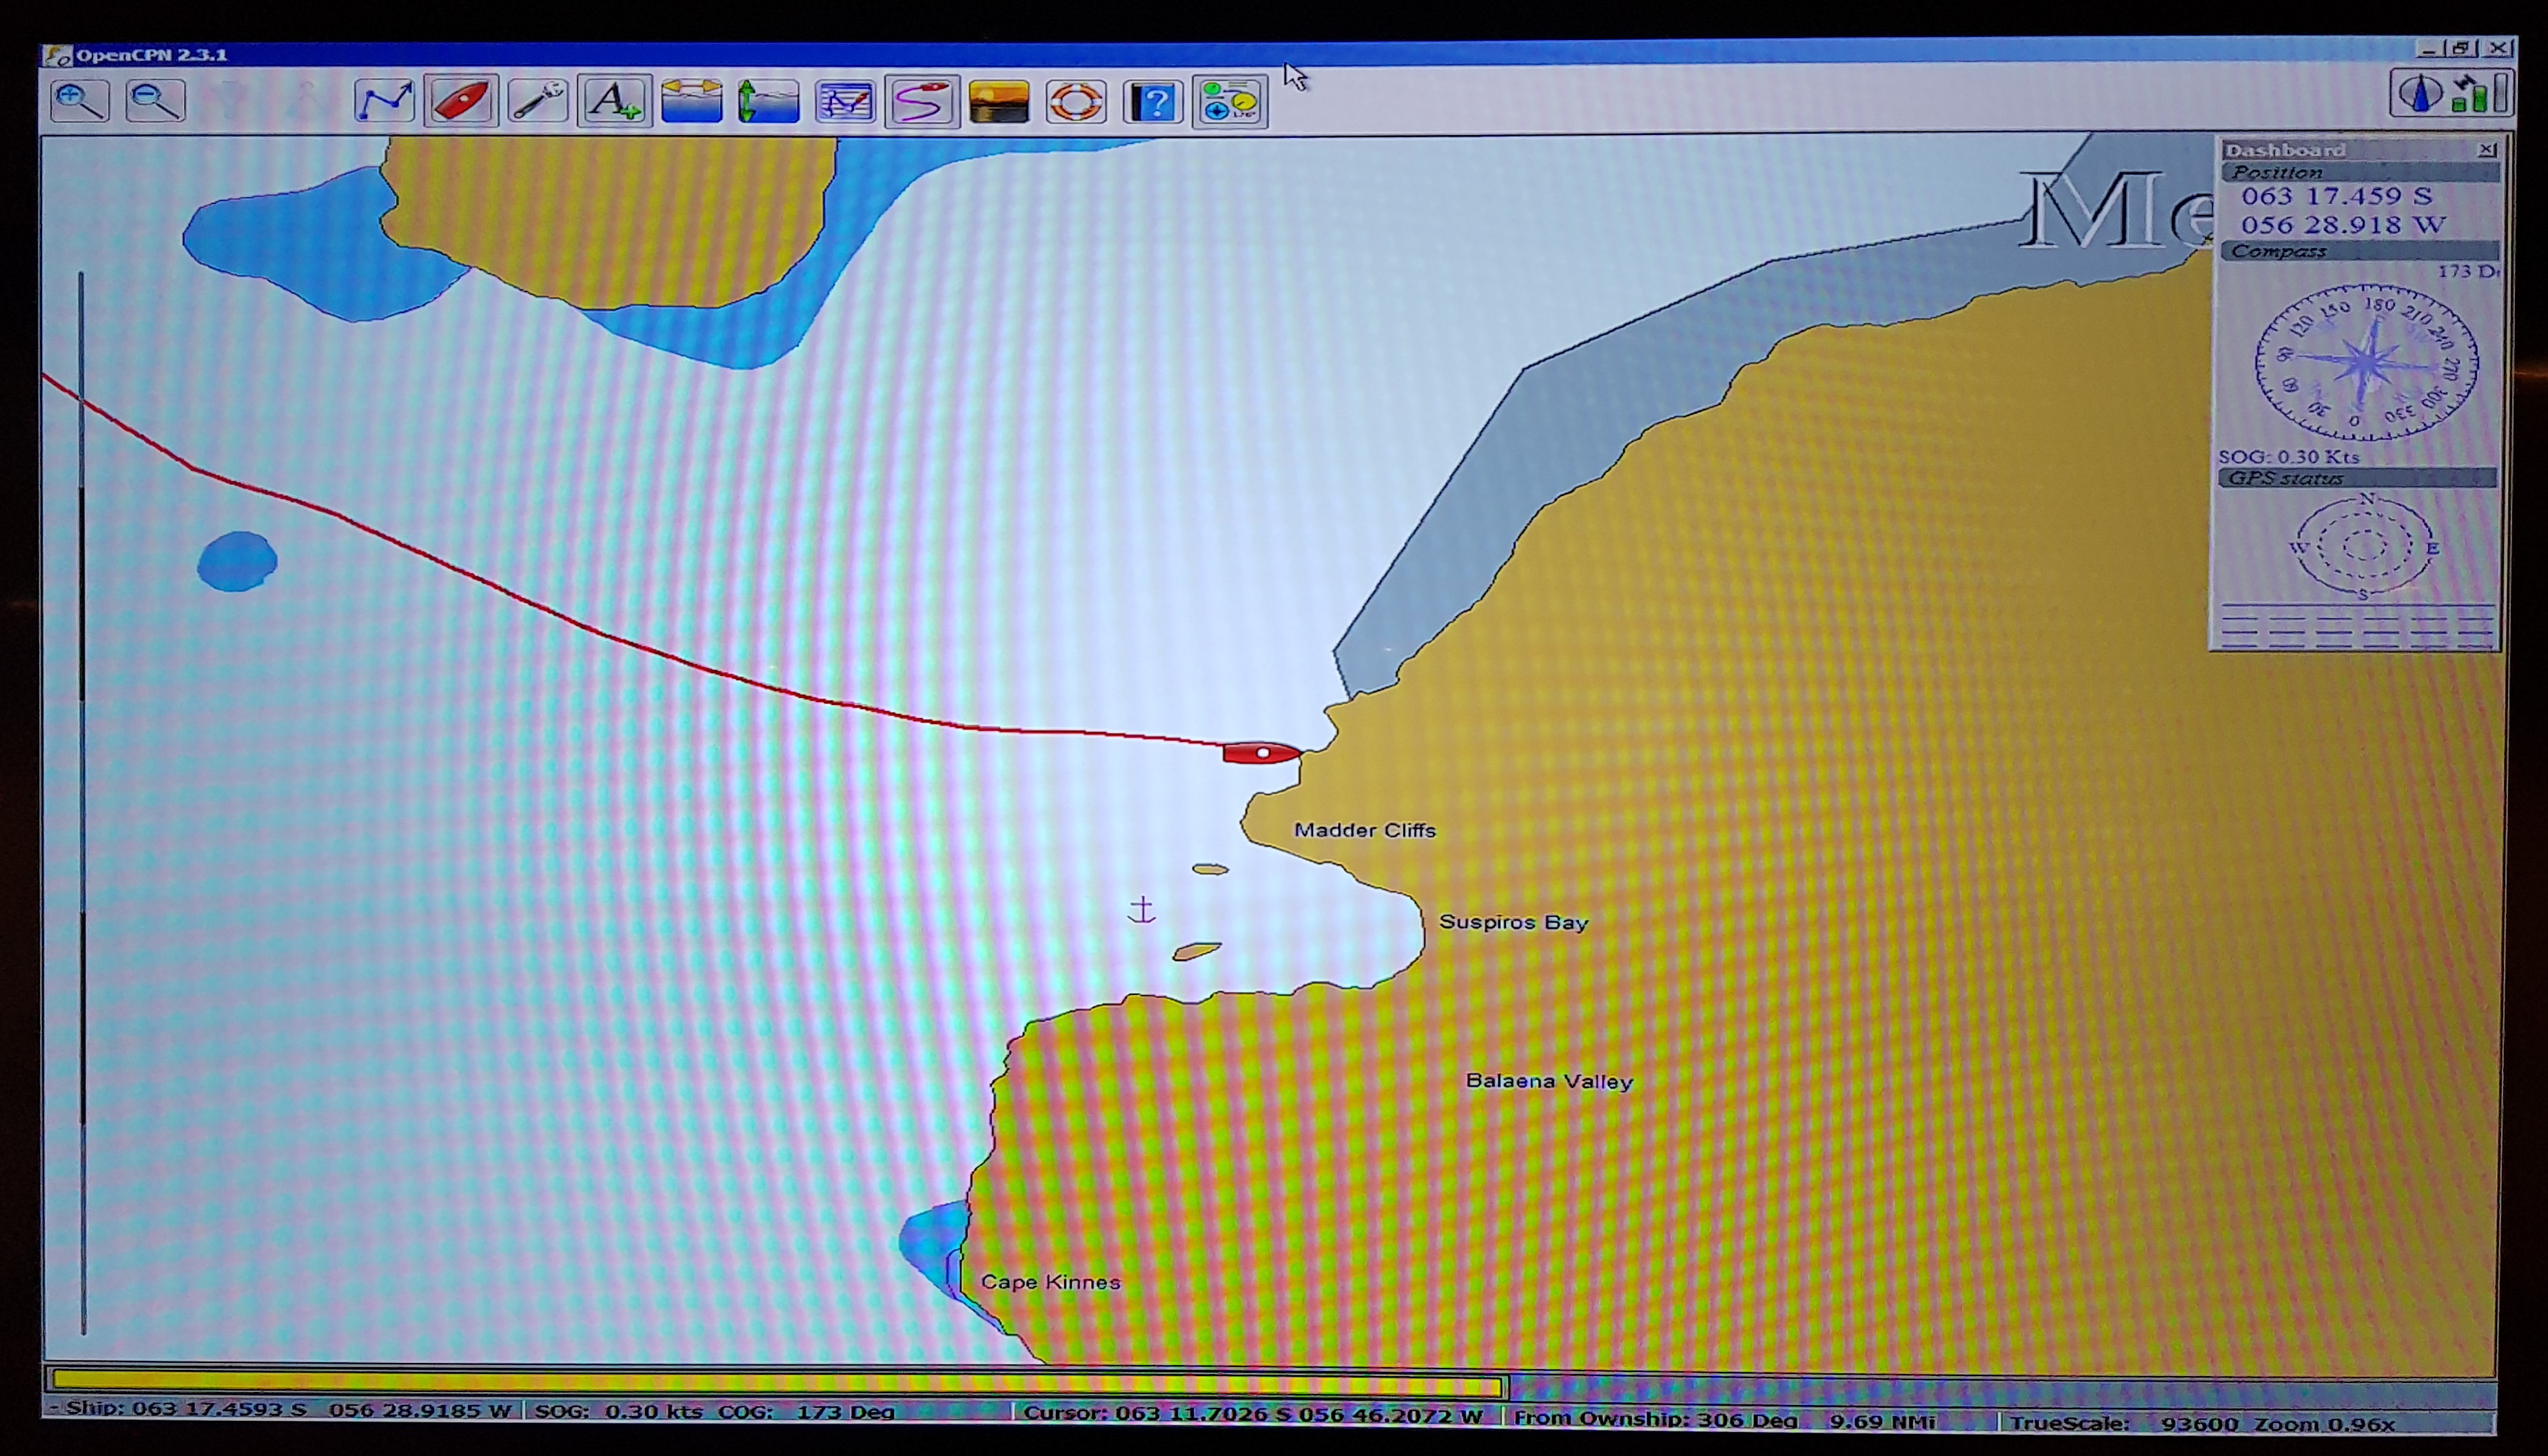Screen dimensions: 2548x1456
Task: Click the yellow chart bar at bottom
Action: pyautogui.click(x=778, y=1383)
